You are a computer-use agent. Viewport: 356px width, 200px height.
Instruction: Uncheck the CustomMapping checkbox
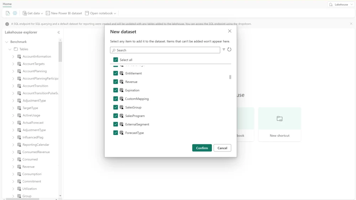[116, 99]
